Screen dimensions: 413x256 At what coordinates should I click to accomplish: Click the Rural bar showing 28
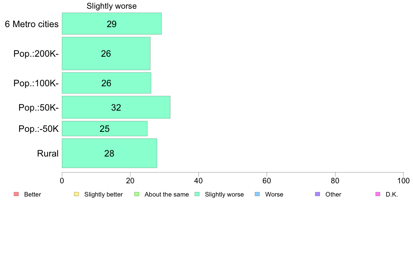(109, 153)
